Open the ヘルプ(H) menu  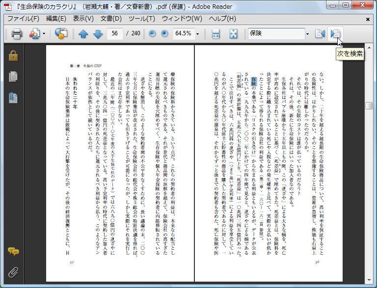[222, 19]
